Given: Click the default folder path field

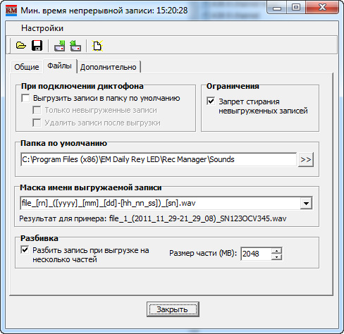Looking at the screenshot, I should (159, 159).
